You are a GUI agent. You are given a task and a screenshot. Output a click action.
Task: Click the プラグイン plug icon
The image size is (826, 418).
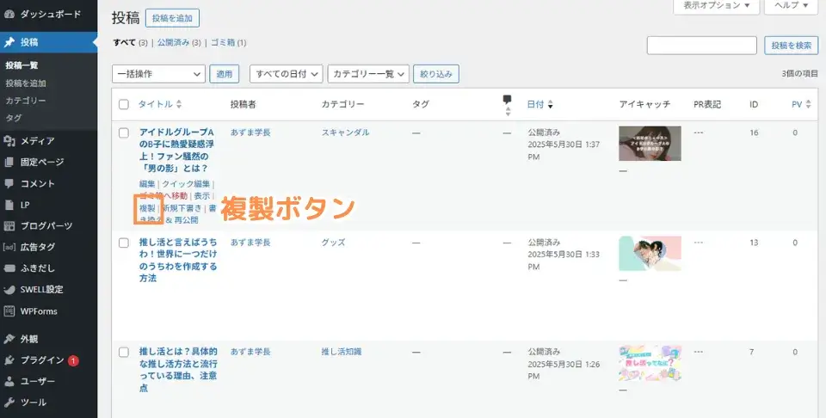click(x=9, y=360)
